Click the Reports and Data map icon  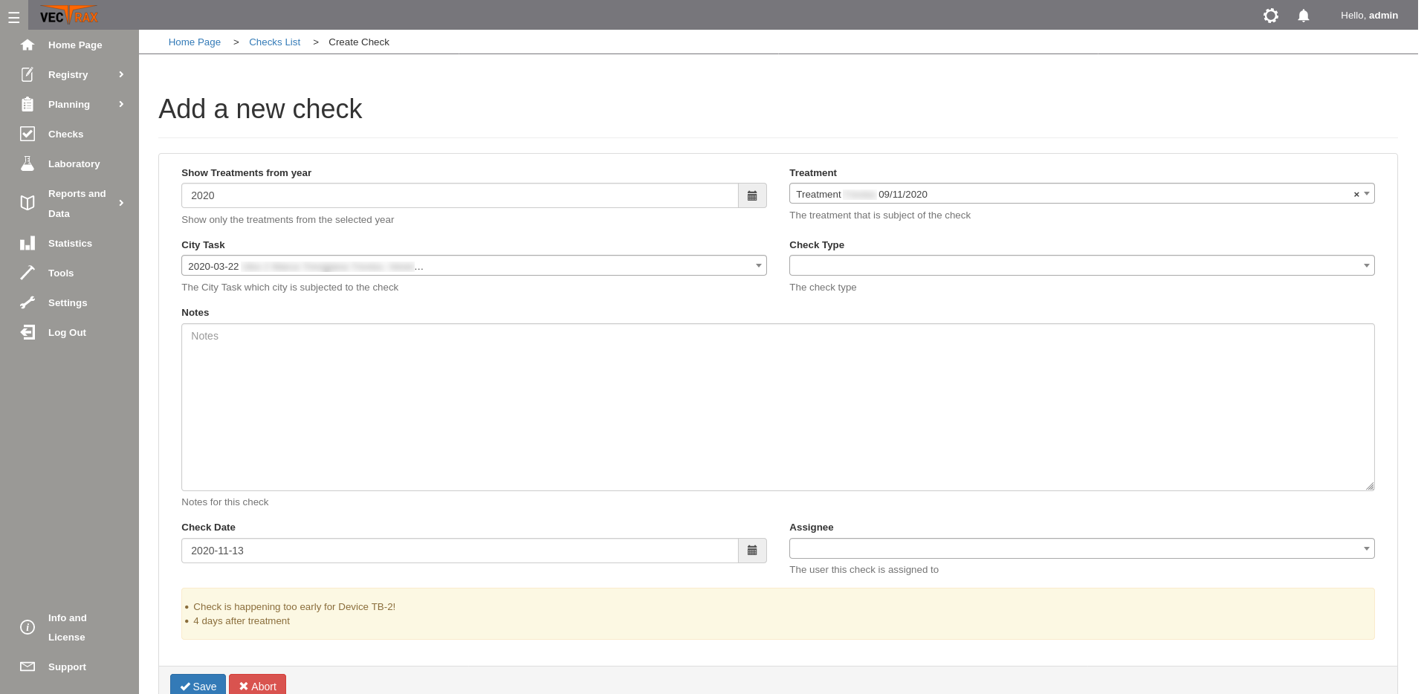click(27, 203)
